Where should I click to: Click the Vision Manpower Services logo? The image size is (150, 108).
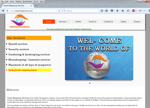coord(20,21)
